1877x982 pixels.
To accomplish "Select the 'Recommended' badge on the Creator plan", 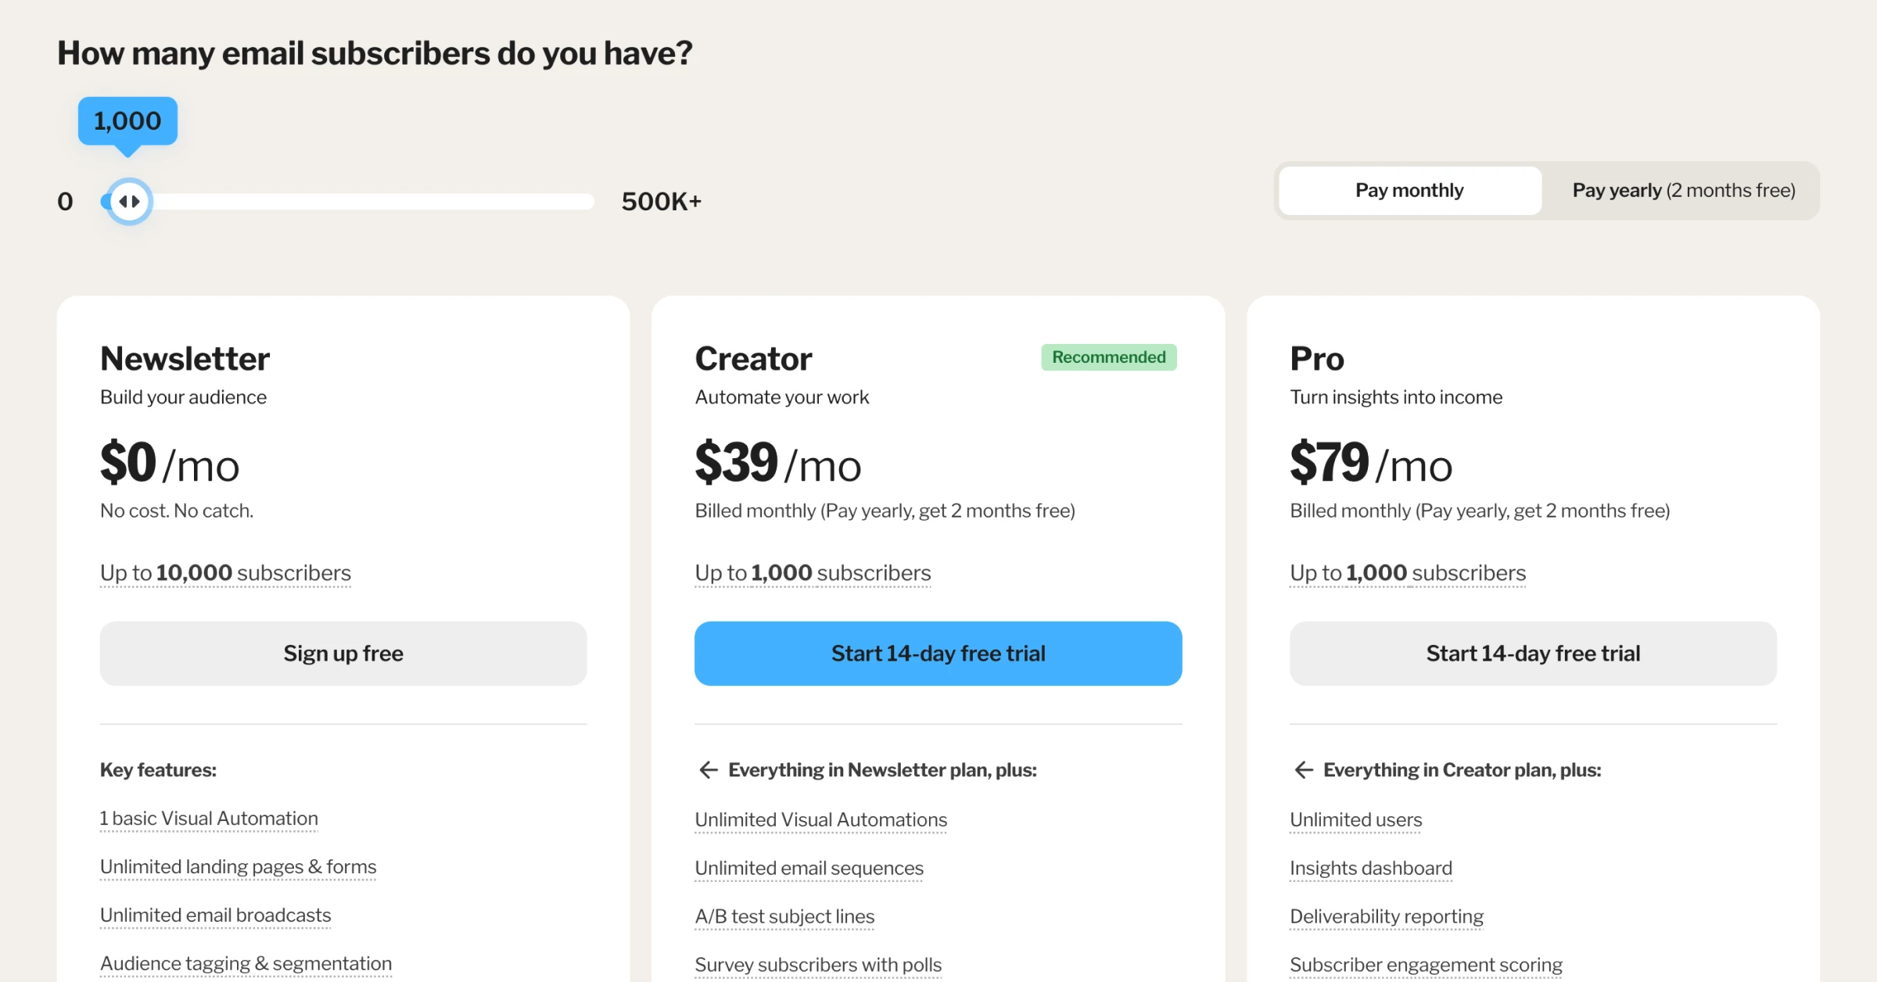I will click(1108, 357).
